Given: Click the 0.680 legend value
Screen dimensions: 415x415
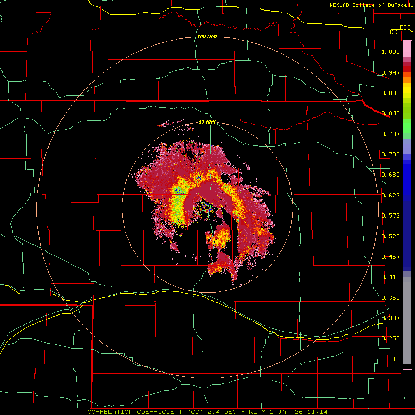Looking at the screenshot, I should [x=391, y=175].
